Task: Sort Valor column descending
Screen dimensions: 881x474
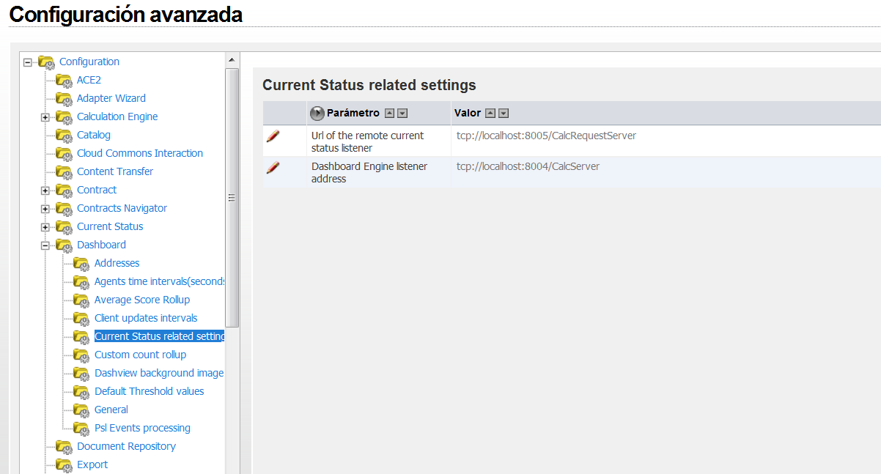Action: point(504,114)
